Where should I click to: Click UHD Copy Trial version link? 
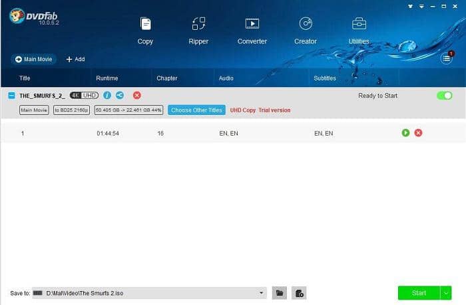tap(260, 110)
